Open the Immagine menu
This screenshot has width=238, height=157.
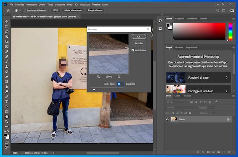coord(32,5)
